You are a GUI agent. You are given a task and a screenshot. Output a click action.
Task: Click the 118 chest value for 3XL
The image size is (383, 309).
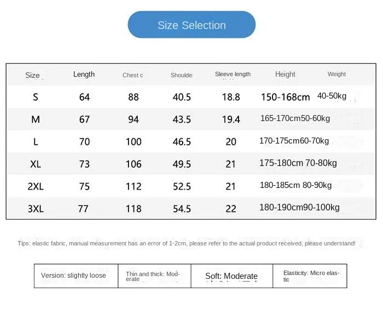coord(134,209)
